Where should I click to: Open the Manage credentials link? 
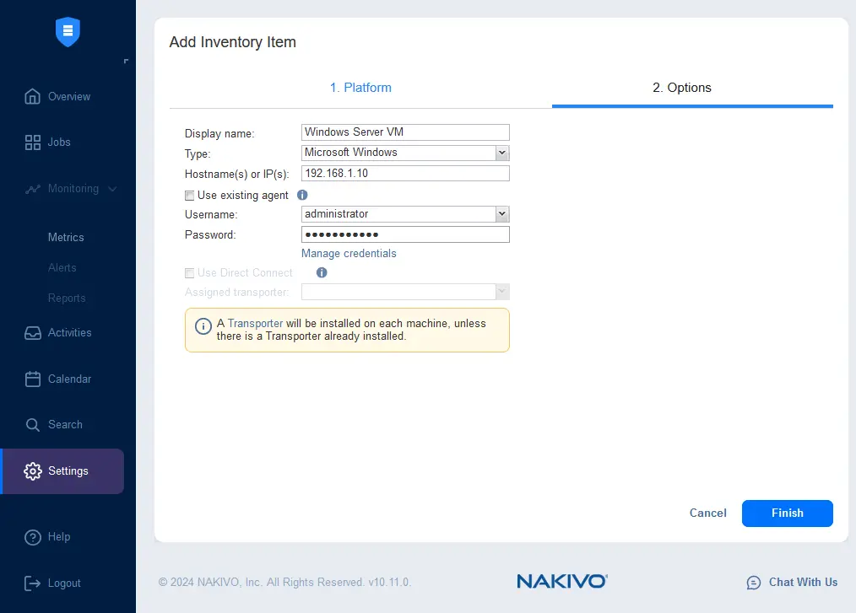pos(349,254)
